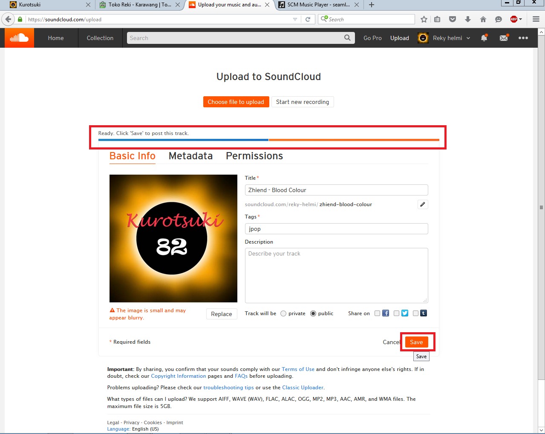Open the Copyright Information link

coord(179,376)
